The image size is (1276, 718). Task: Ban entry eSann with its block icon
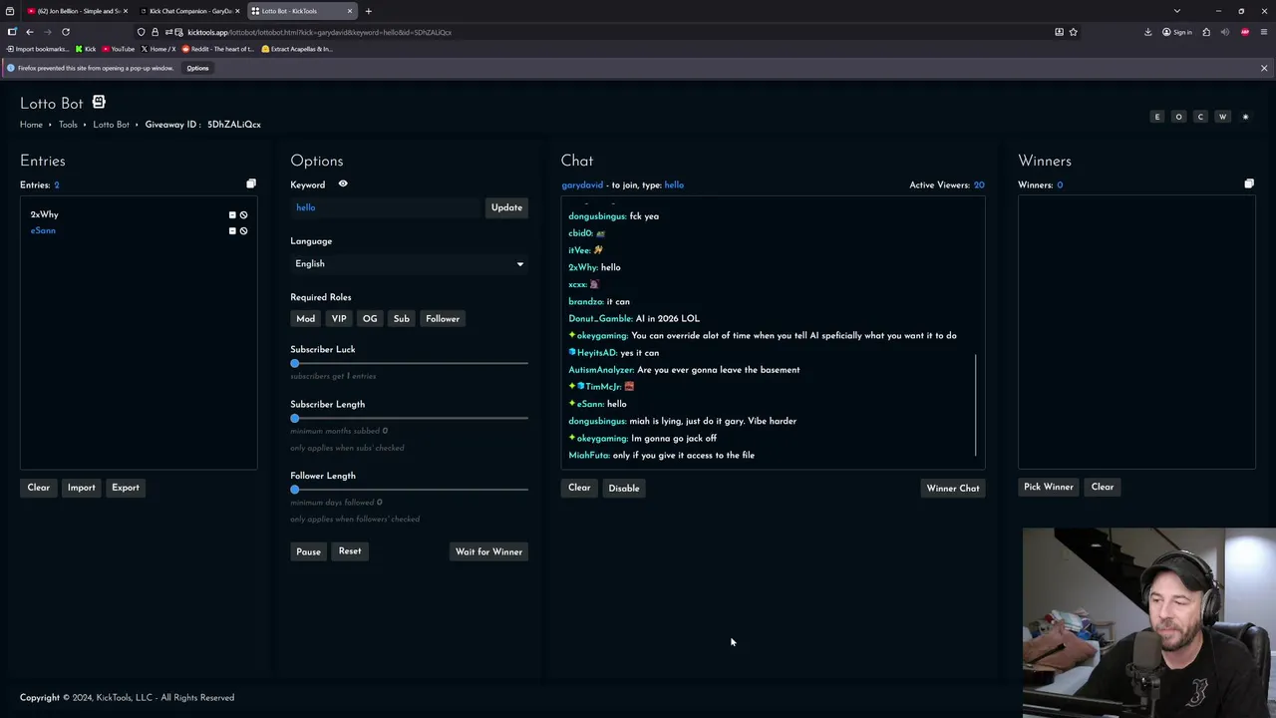click(x=243, y=231)
